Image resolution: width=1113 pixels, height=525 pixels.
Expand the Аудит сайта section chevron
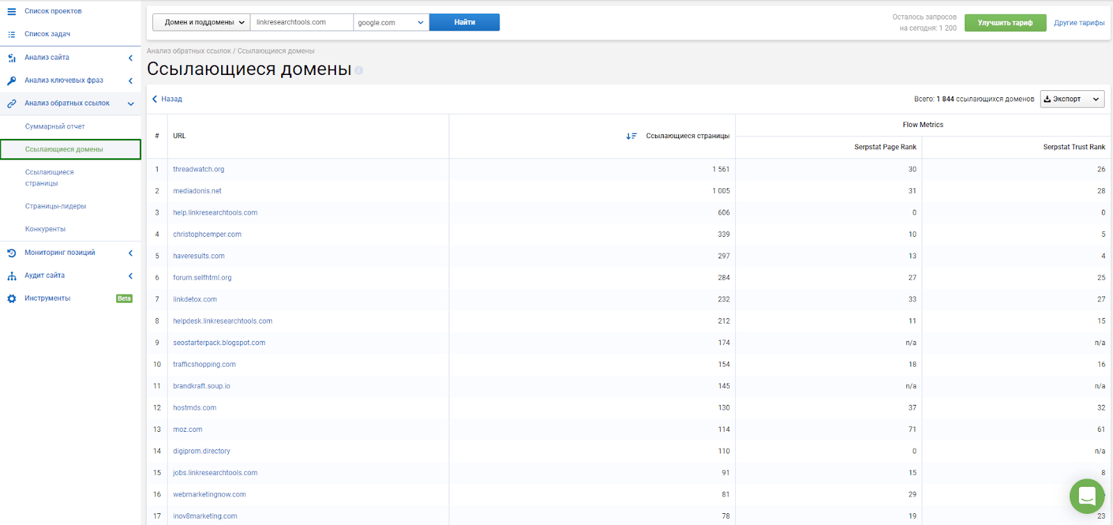tap(130, 276)
